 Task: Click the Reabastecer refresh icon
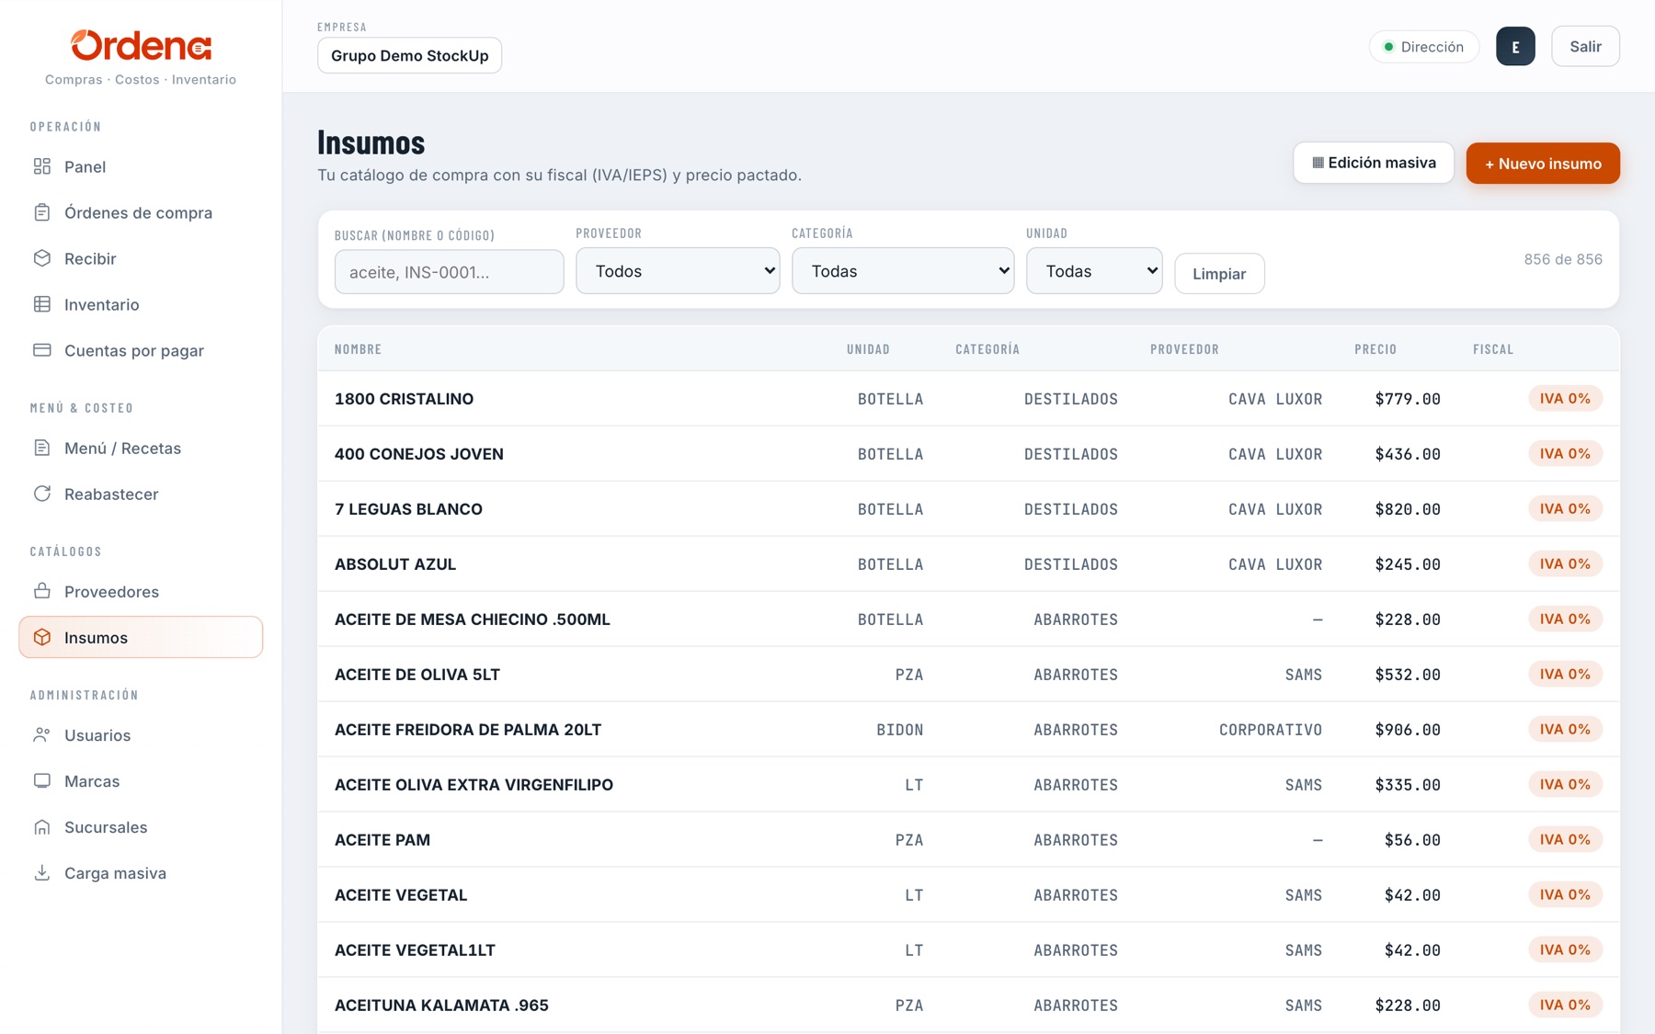coord(42,494)
